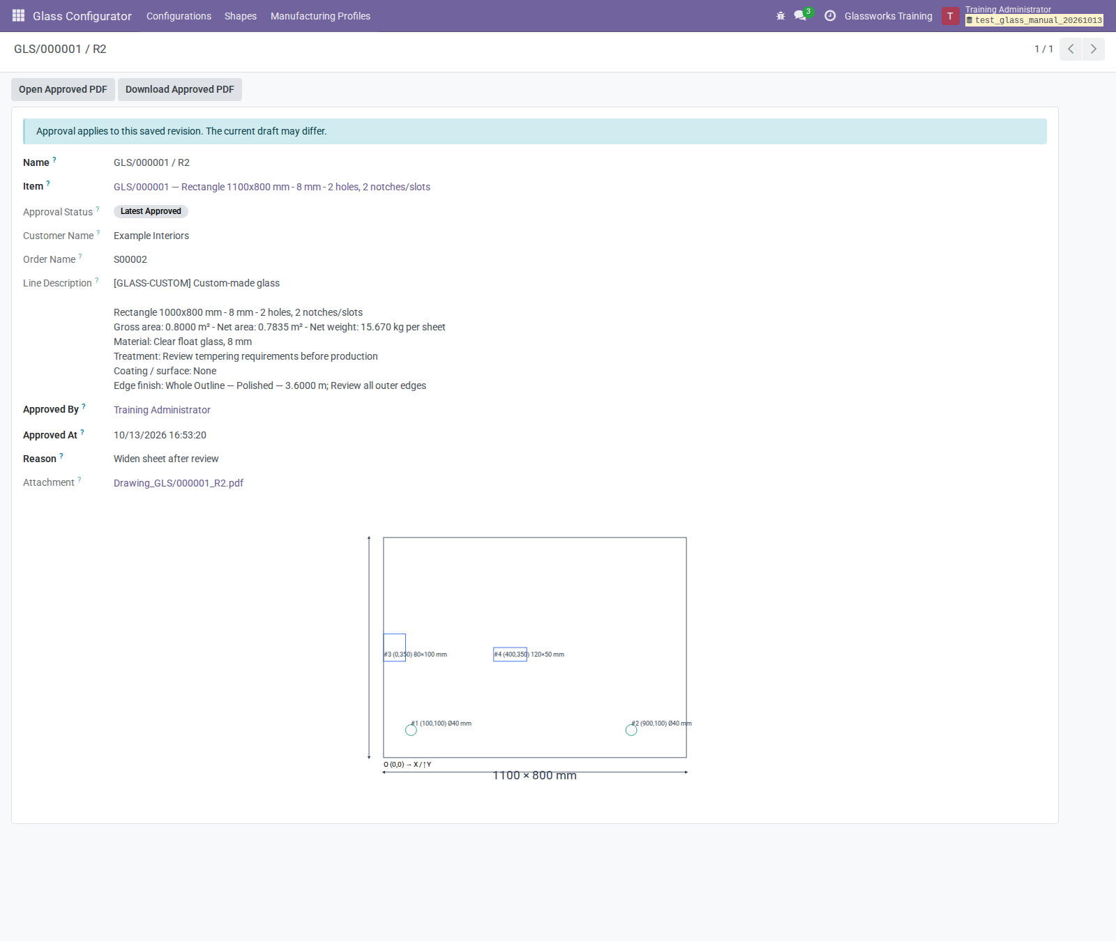Click help tooltip next to Name

click(x=54, y=160)
